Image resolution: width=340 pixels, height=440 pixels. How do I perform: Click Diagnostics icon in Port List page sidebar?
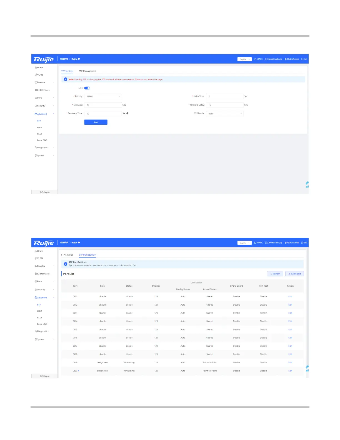tap(36, 331)
